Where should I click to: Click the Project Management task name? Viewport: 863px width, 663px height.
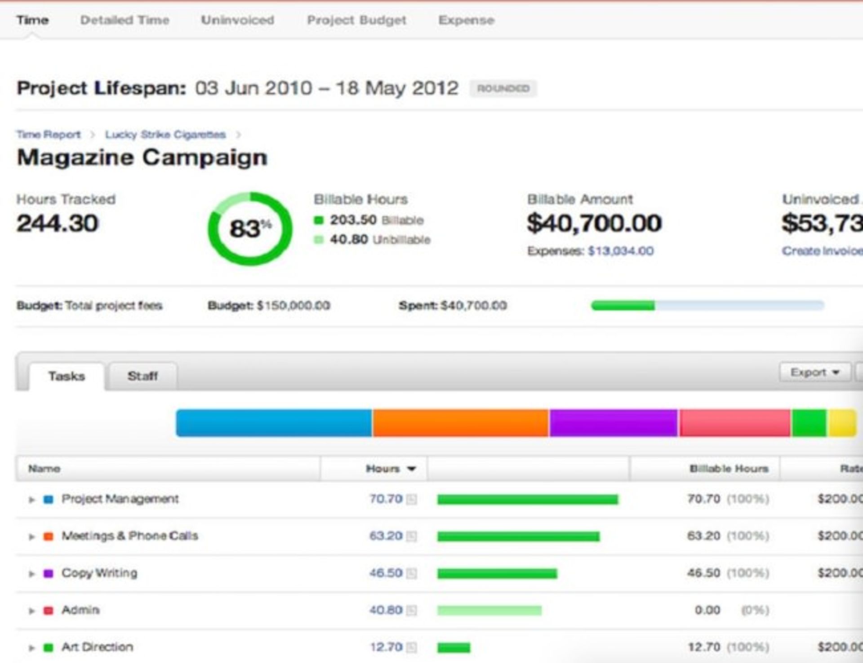click(x=120, y=499)
